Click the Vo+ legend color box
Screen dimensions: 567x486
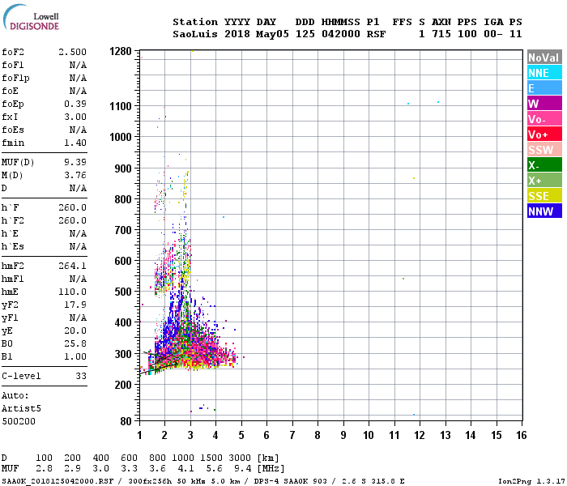point(544,134)
